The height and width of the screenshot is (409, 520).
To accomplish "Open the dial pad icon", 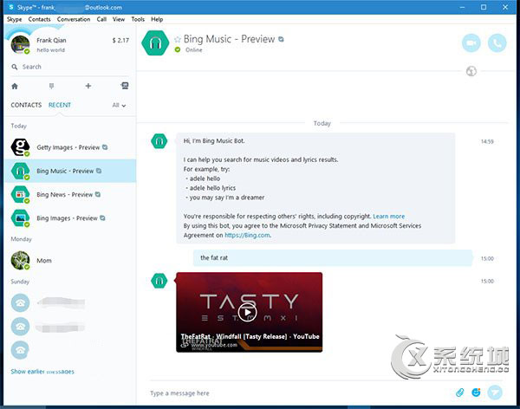I will 51,87.
